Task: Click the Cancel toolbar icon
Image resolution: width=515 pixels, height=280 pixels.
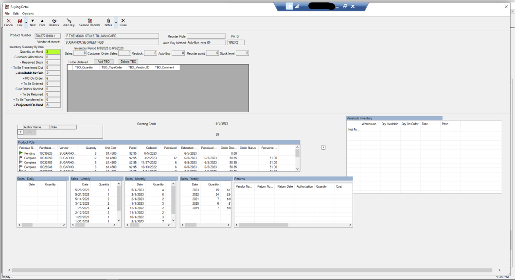Action: pos(9,21)
